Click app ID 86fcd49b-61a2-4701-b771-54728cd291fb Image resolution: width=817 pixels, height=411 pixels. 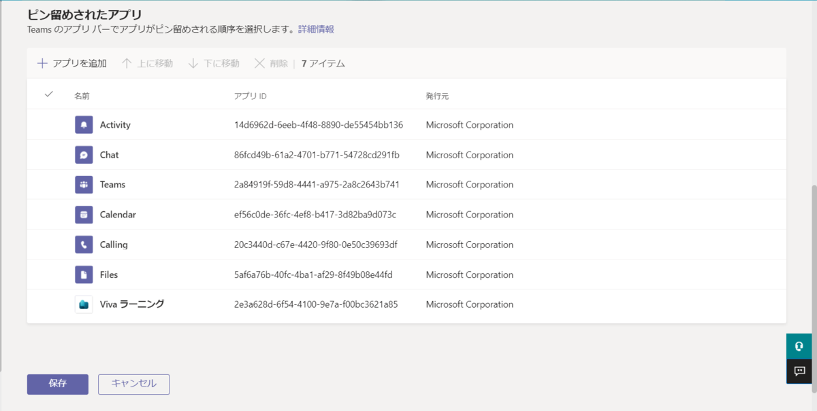(x=317, y=155)
